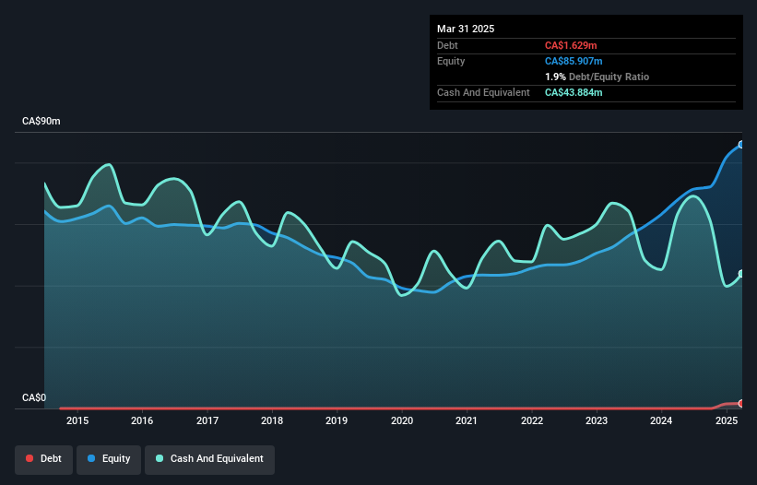Click the CA$90m y-axis label
Screen dimensions: 757x485
(41, 121)
